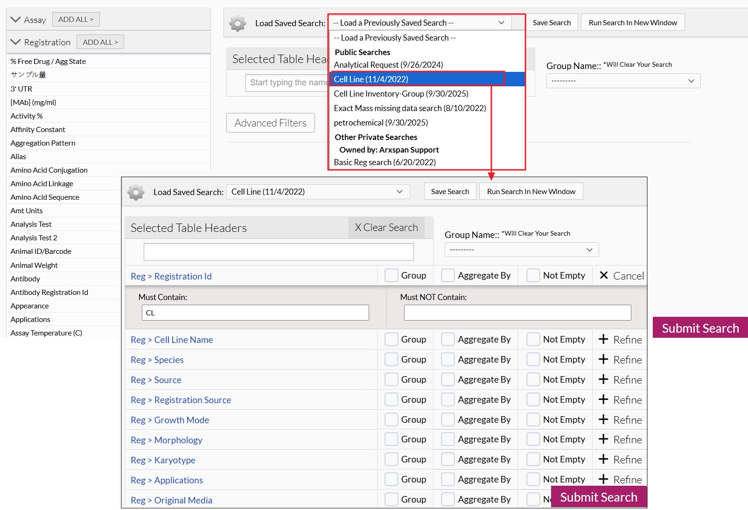Click the top gear icon near Load Saved Search
The image size is (748, 510).
[238, 23]
